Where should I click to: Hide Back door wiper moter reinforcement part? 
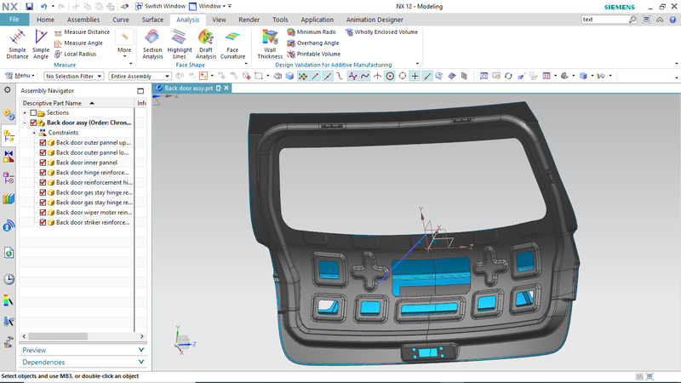(x=43, y=213)
